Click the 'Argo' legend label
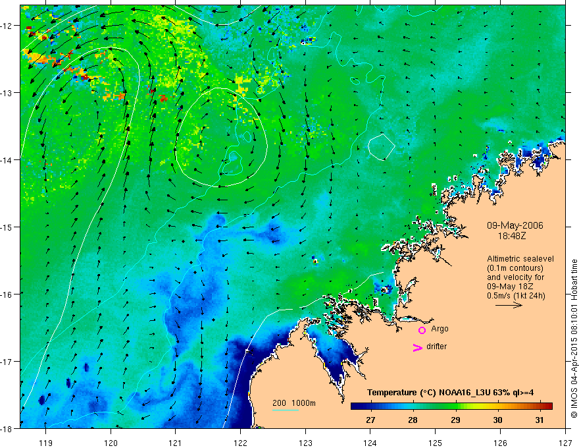The width and height of the screenshot is (579, 448). (440, 329)
